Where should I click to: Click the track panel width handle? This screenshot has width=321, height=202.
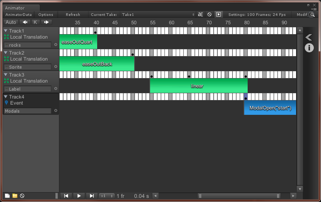tap(56, 196)
